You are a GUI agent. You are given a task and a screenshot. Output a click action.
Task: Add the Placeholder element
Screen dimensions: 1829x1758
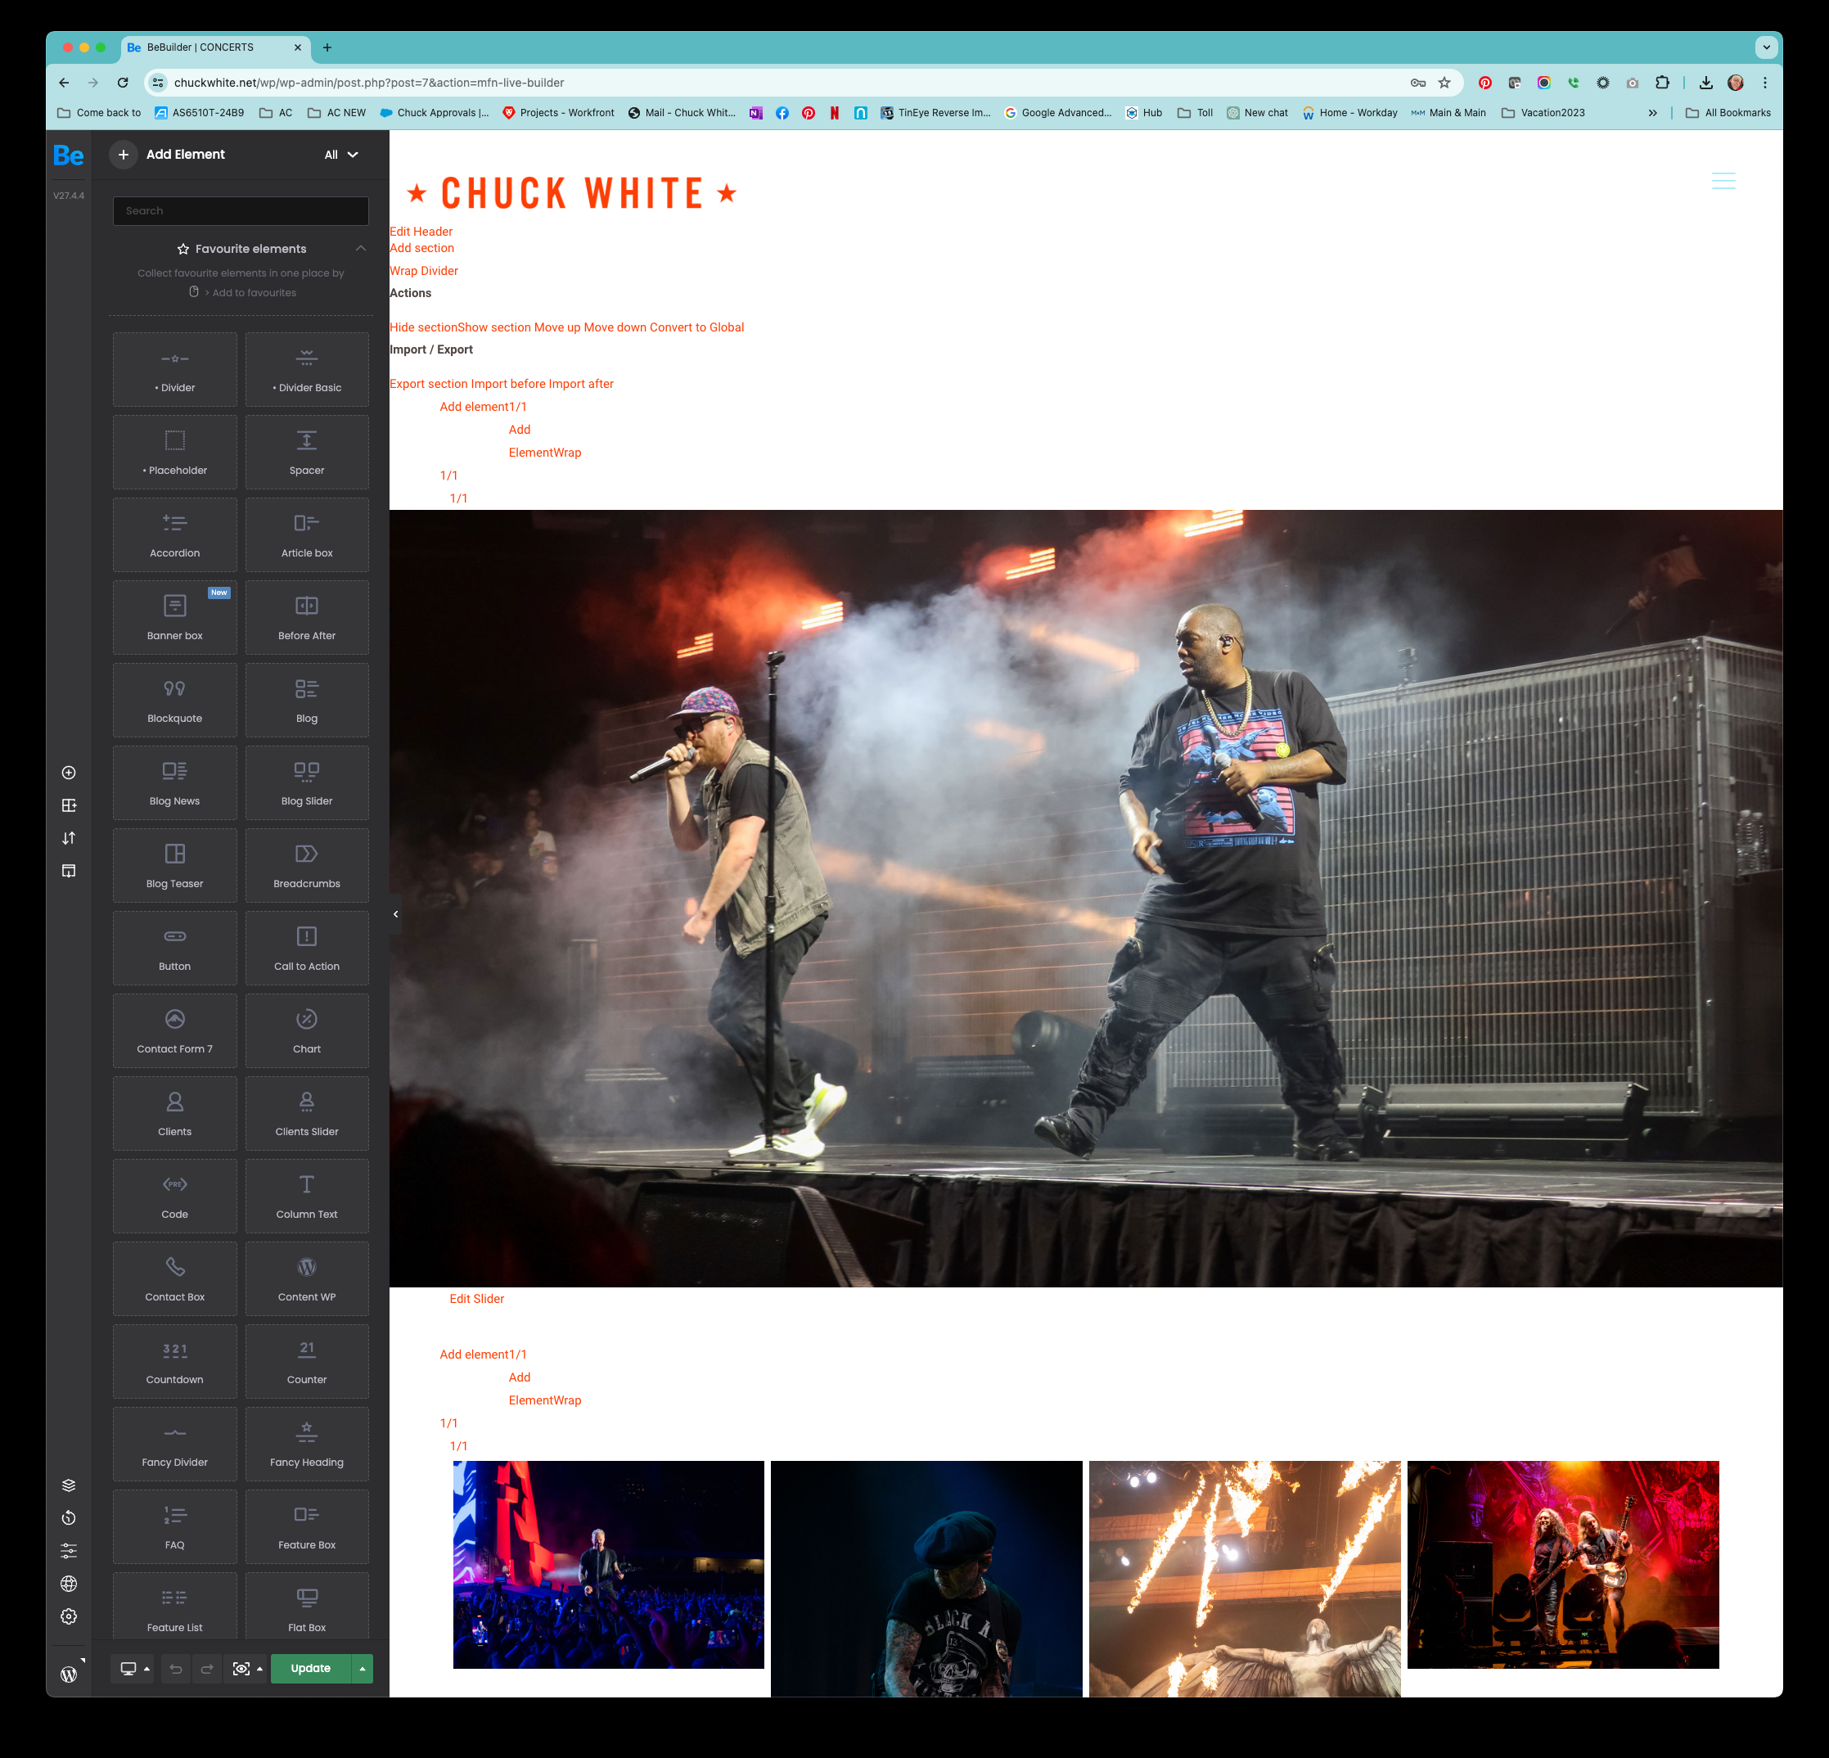click(x=174, y=453)
